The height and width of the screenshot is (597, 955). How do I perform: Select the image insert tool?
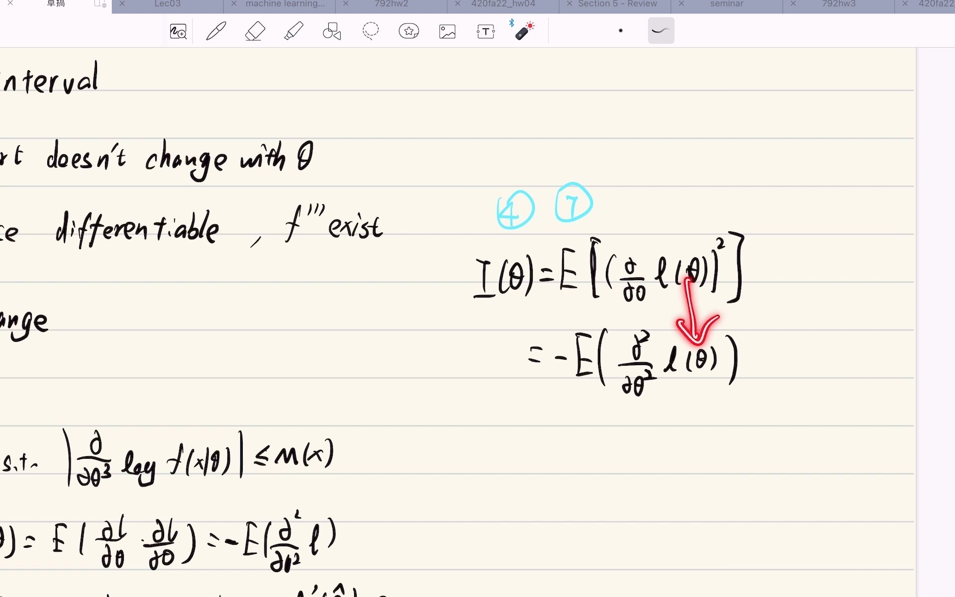pyautogui.click(x=447, y=30)
